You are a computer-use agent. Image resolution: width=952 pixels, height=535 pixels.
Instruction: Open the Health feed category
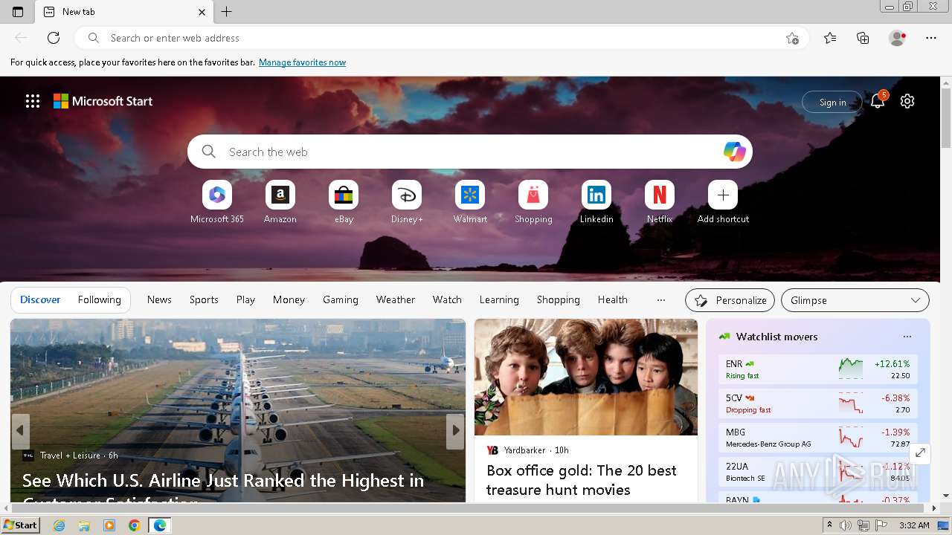point(613,299)
